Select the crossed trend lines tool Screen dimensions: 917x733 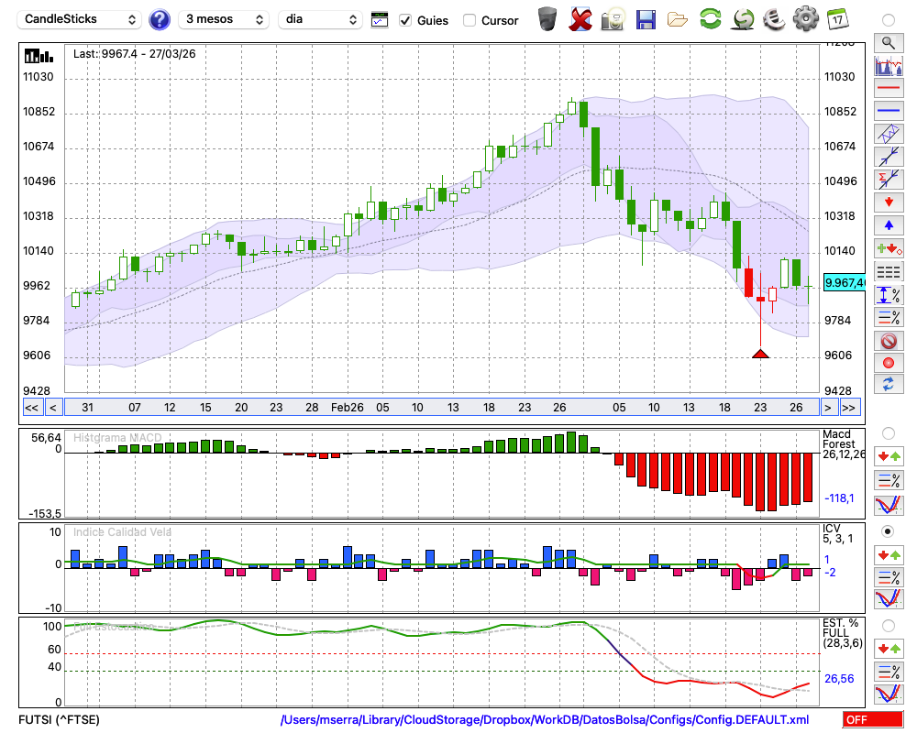[x=889, y=156]
